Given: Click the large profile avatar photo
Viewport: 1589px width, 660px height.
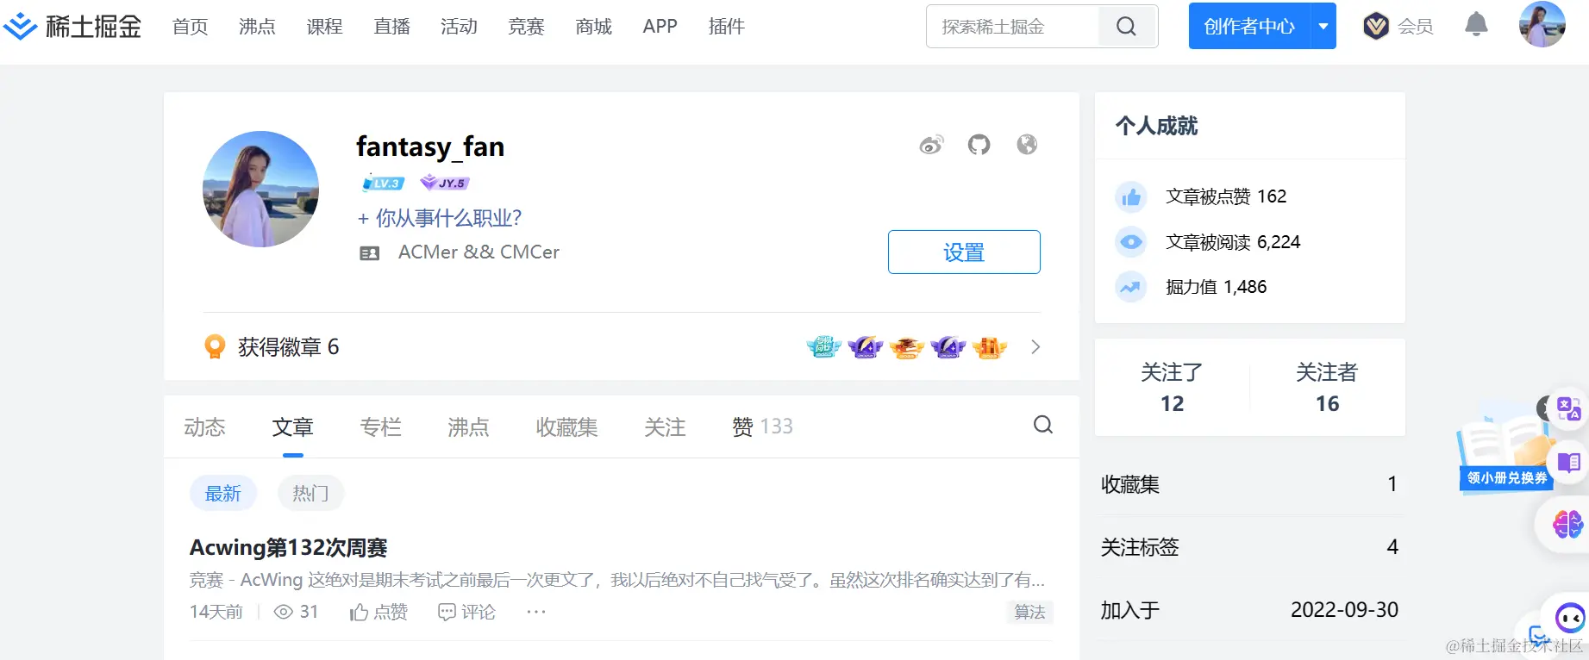Looking at the screenshot, I should coord(260,189).
